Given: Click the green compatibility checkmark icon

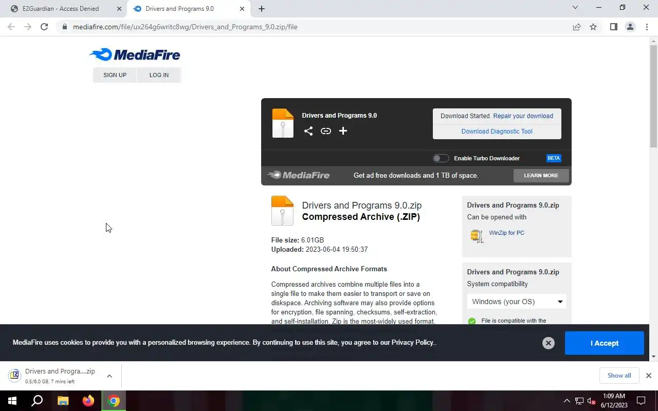Looking at the screenshot, I should tap(472, 322).
